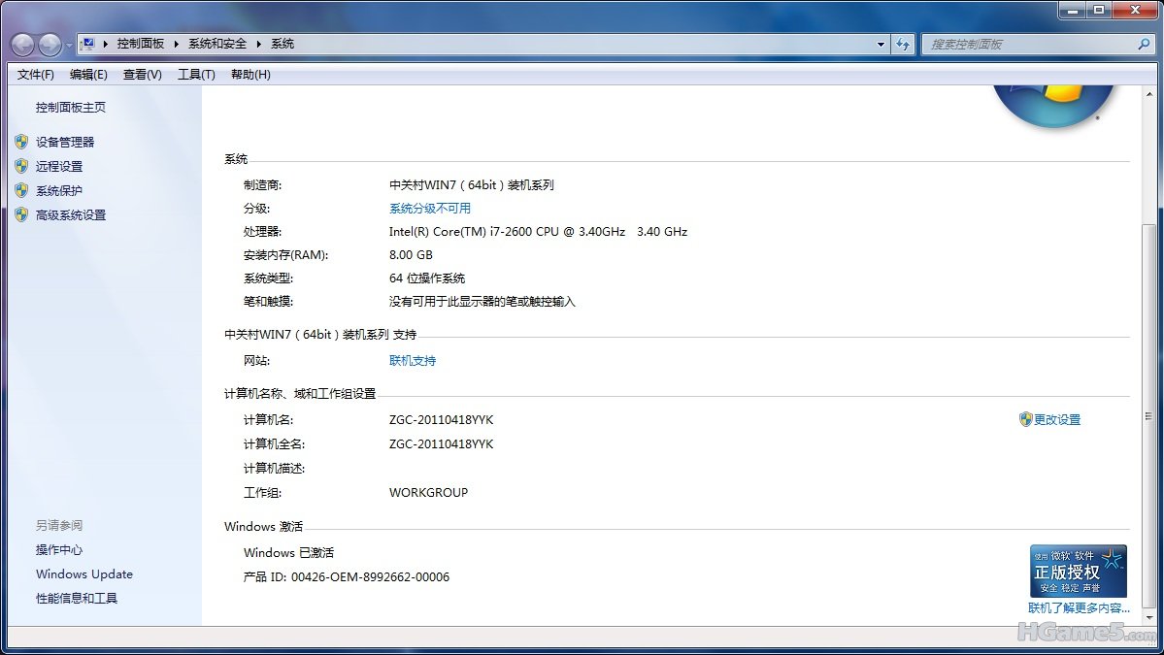
Task: Click the computer icon in address bar
Action: coord(88,44)
